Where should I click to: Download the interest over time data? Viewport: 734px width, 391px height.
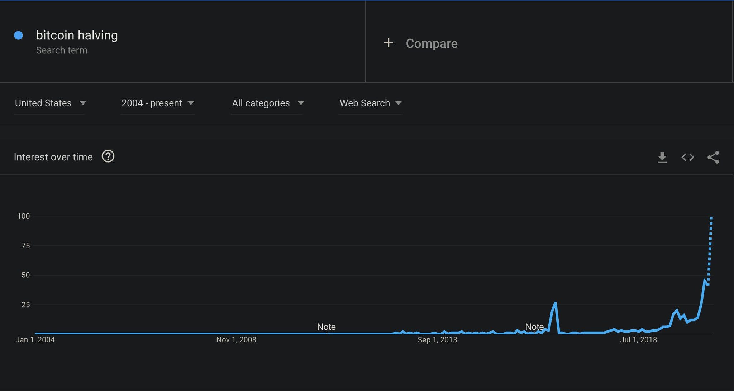coord(662,157)
